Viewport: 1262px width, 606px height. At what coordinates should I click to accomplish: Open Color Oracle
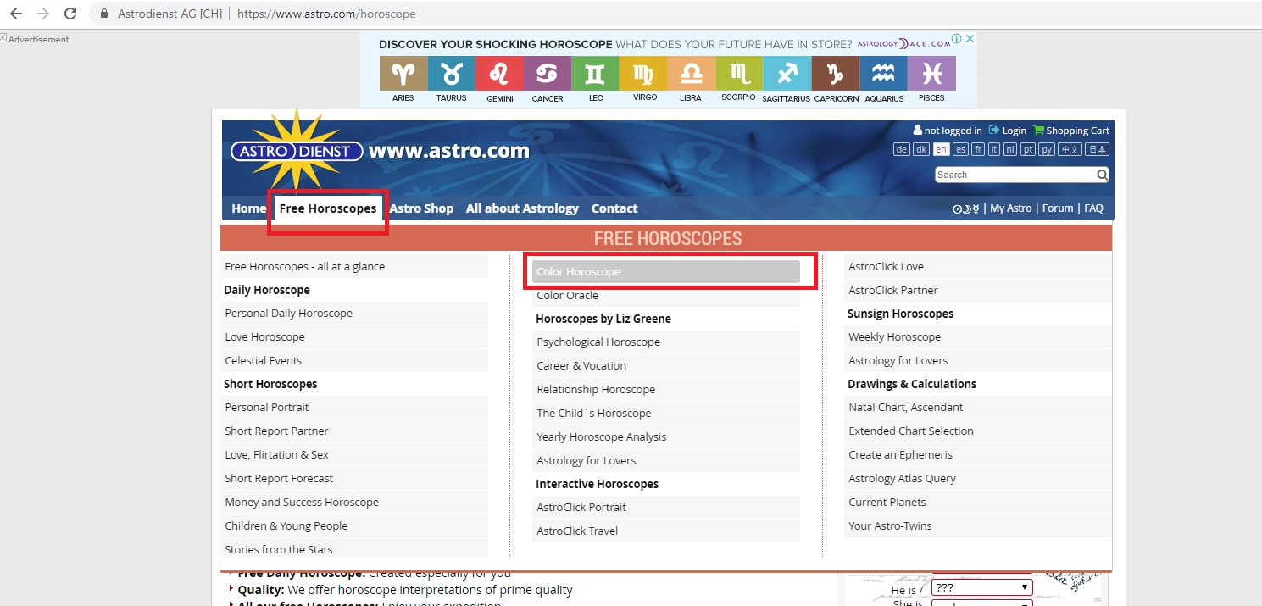666,296
